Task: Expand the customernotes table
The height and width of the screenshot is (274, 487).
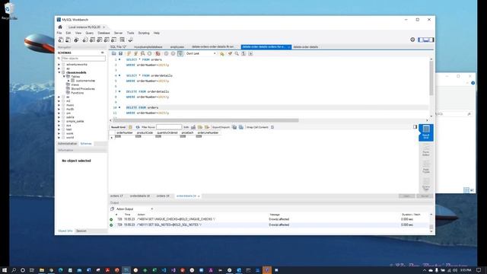Action: (x=69, y=81)
